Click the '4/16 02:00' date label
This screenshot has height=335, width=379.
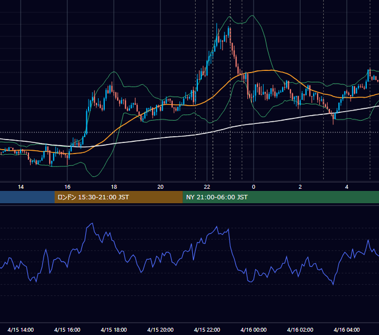pos(300,329)
